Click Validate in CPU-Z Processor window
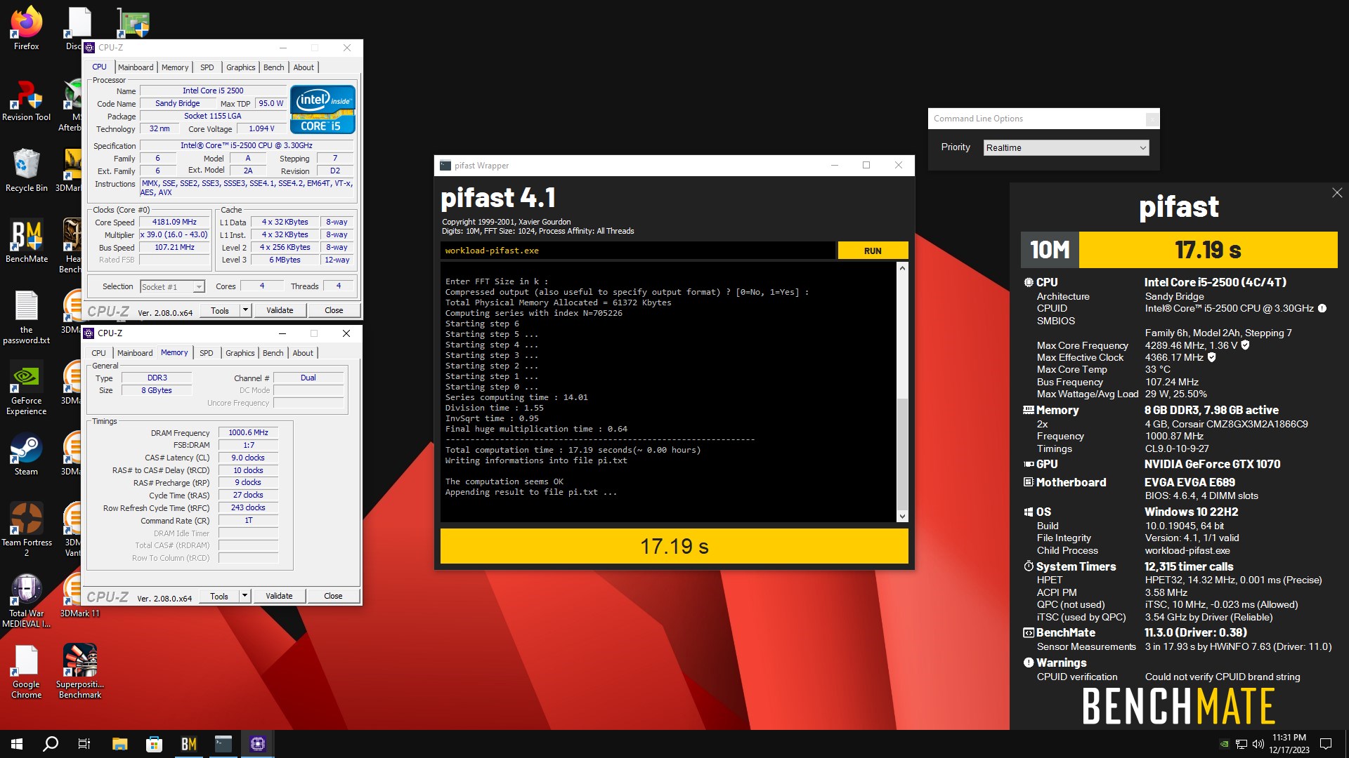This screenshot has width=1349, height=758. 280,310
